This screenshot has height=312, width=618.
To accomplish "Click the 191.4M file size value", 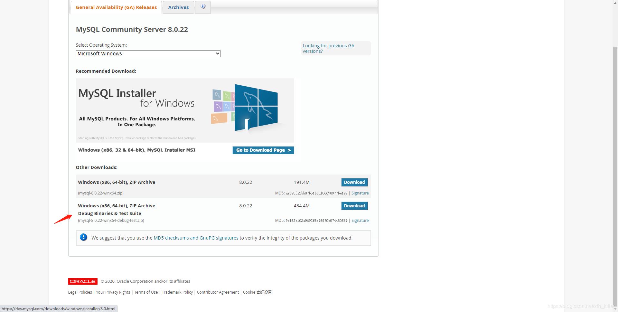I will click(x=302, y=182).
